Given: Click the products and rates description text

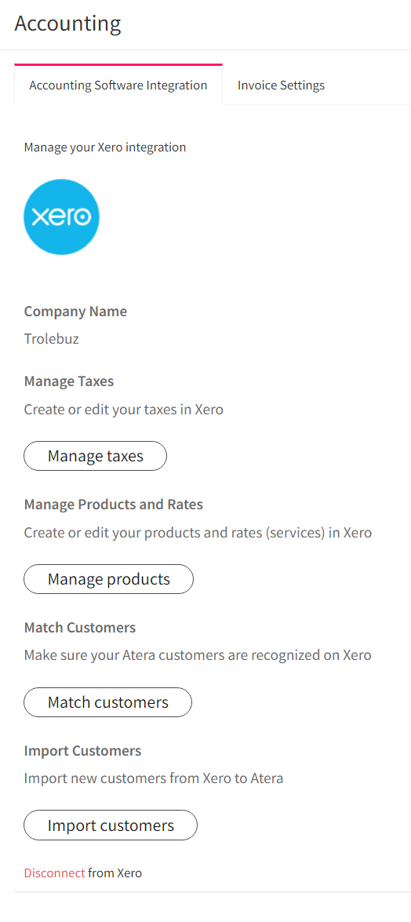Looking at the screenshot, I should click(198, 533).
